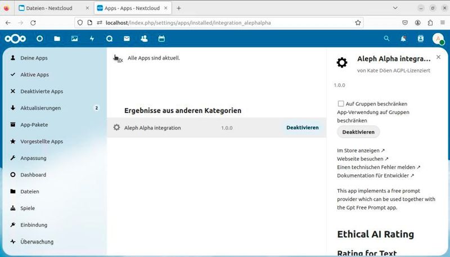Screen dimensions: 450x257
Task: Open Webseite besuchen link
Action: coord(363,159)
